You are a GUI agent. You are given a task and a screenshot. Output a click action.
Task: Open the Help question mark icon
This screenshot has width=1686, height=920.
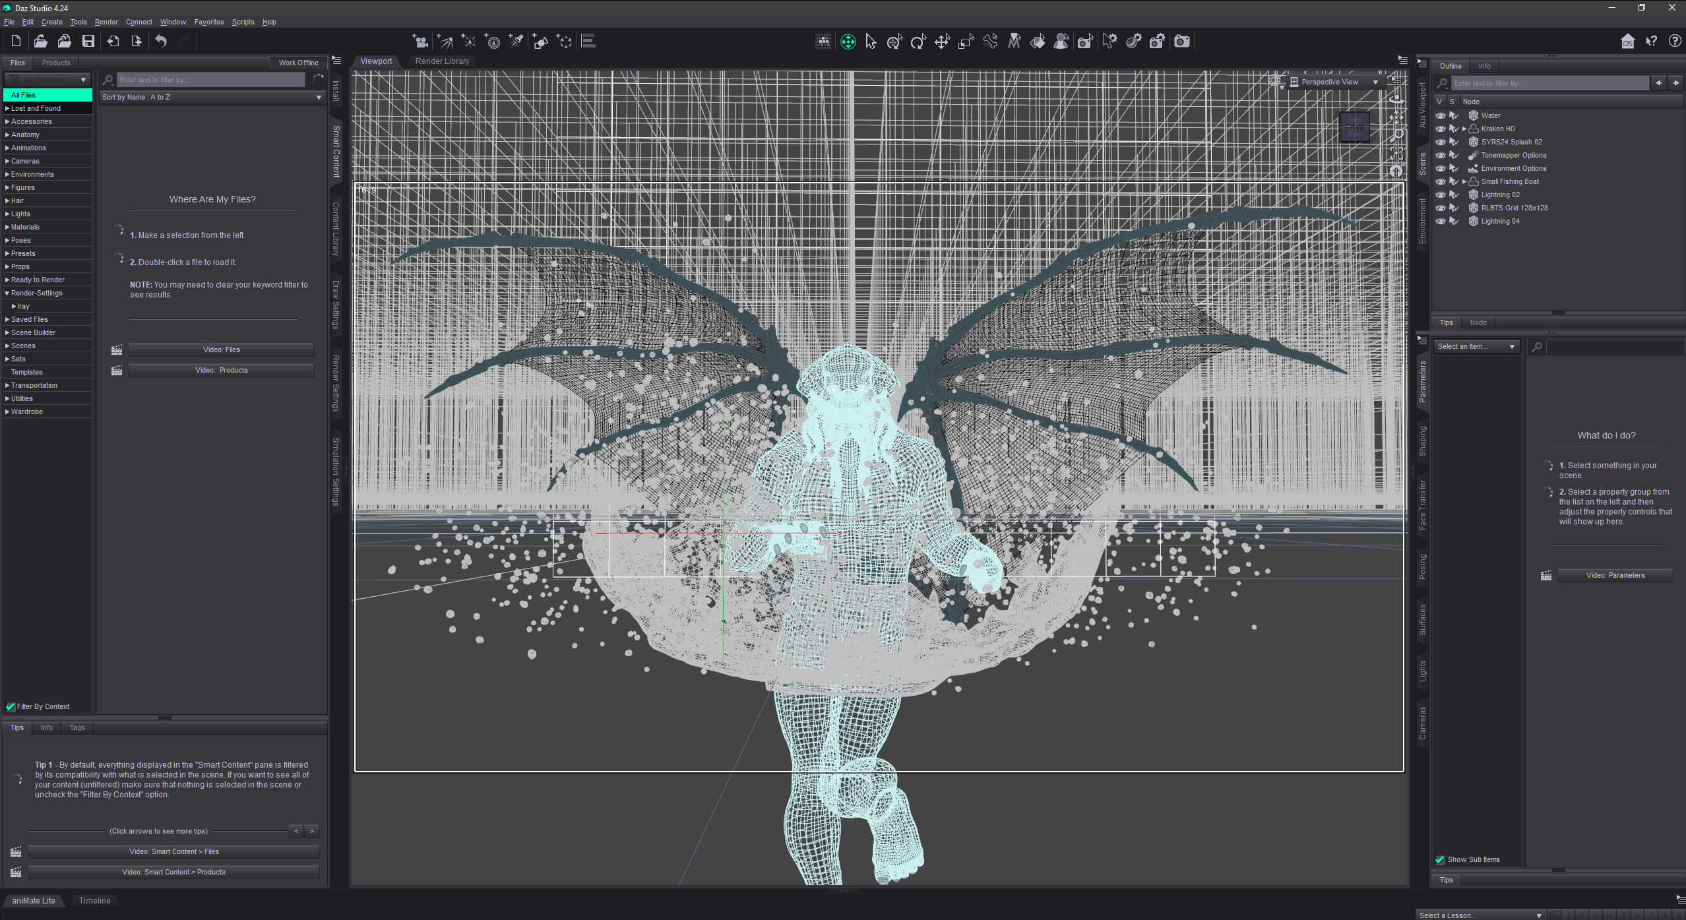[x=1674, y=42]
